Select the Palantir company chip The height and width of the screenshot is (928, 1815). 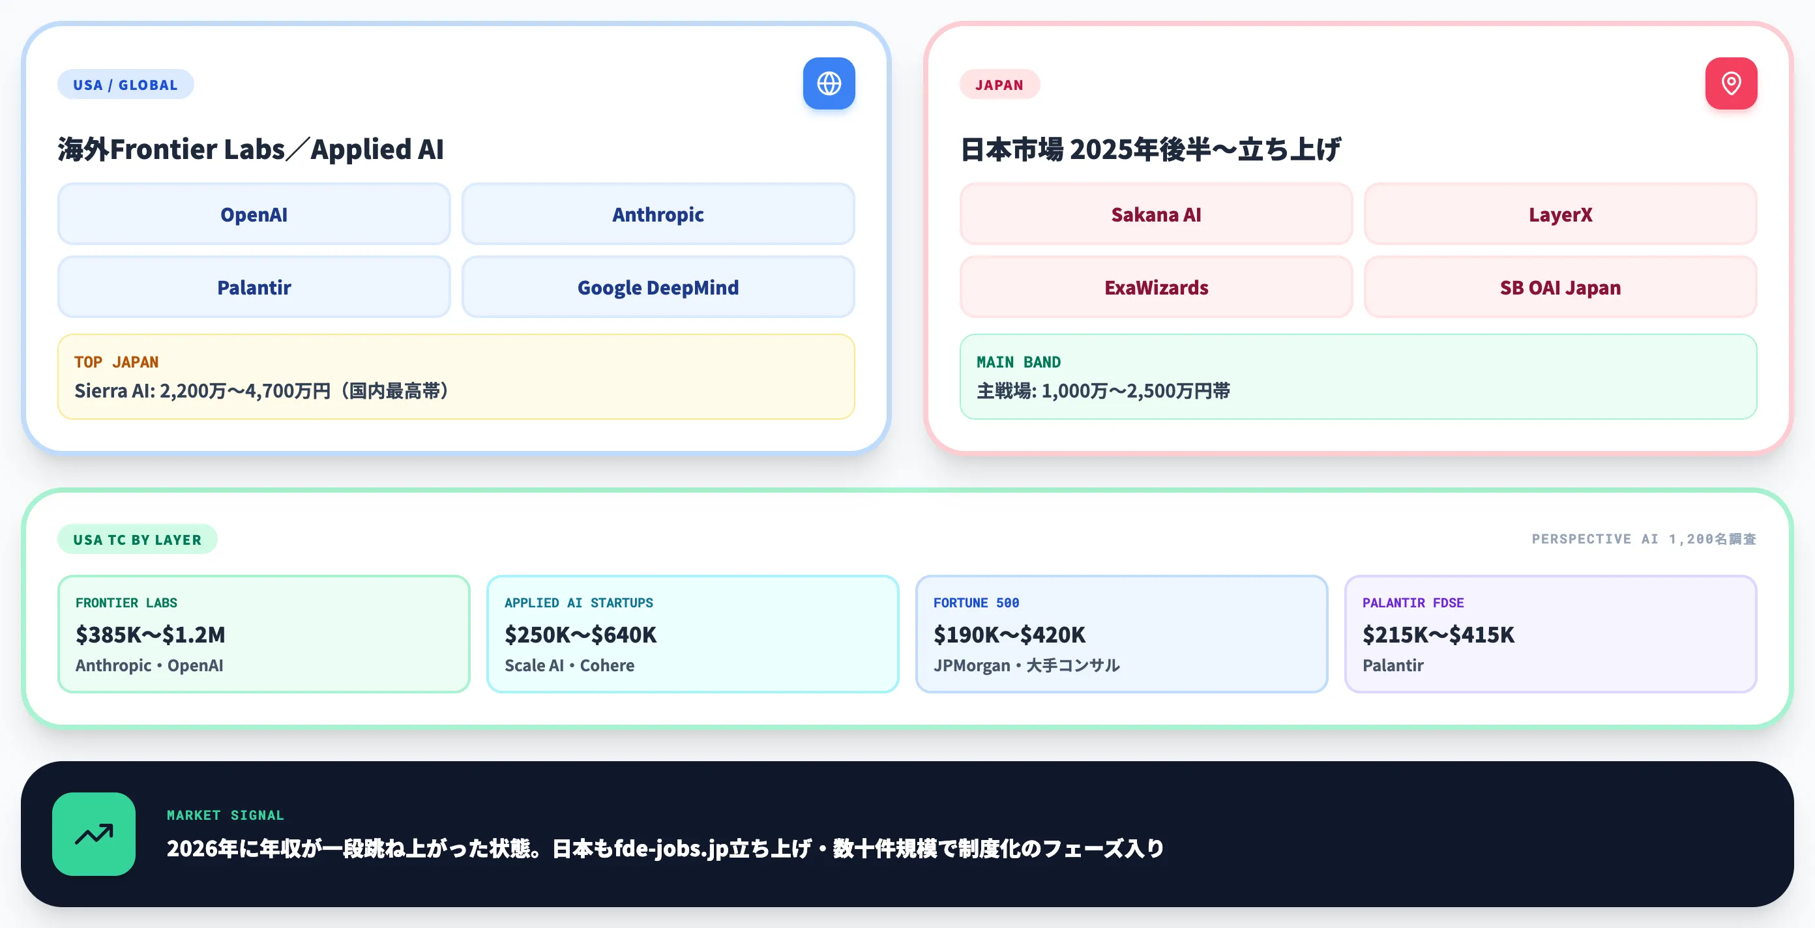click(x=254, y=287)
